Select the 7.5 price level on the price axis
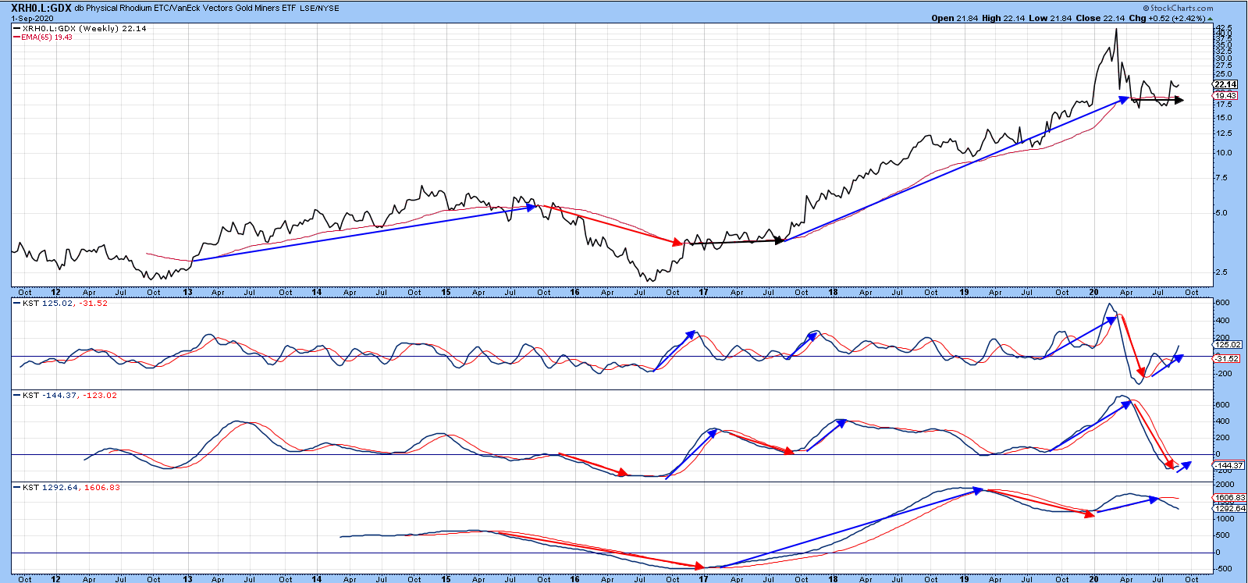1248x583 pixels. (x=1221, y=178)
